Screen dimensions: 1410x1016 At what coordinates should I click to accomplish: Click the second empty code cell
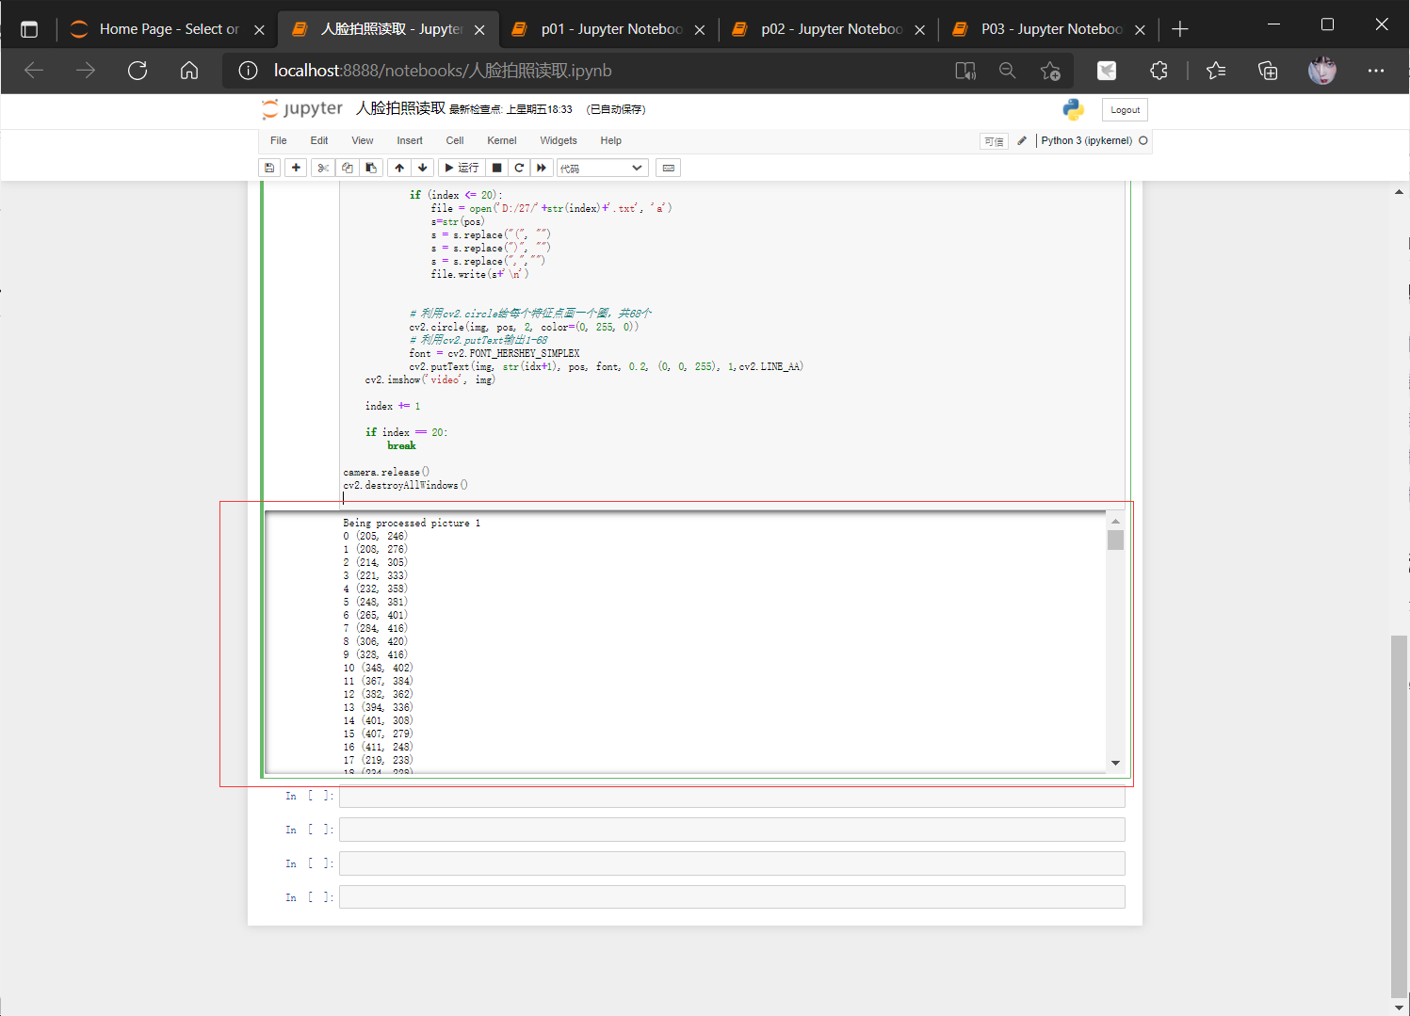(x=732, y=830)
